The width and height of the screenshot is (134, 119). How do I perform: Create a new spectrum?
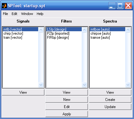(110, 100)
